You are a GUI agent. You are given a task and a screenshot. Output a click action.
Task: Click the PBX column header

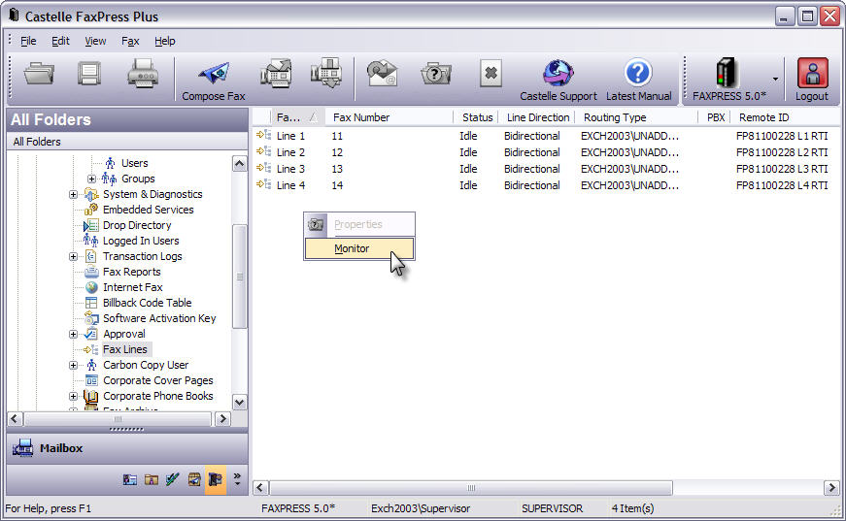[x=715, y=117]
